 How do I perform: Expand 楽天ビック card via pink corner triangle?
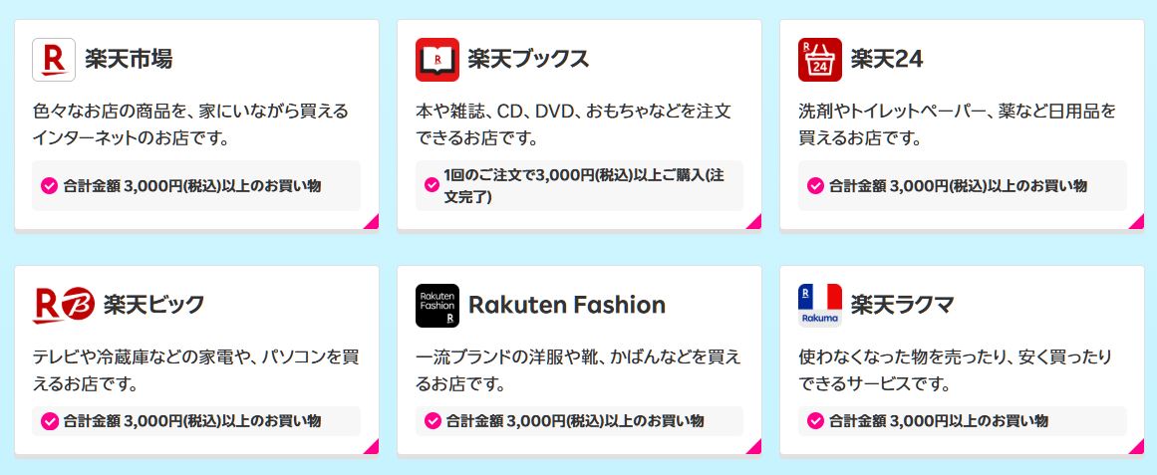pyautogui.click(x=373, y=447)
